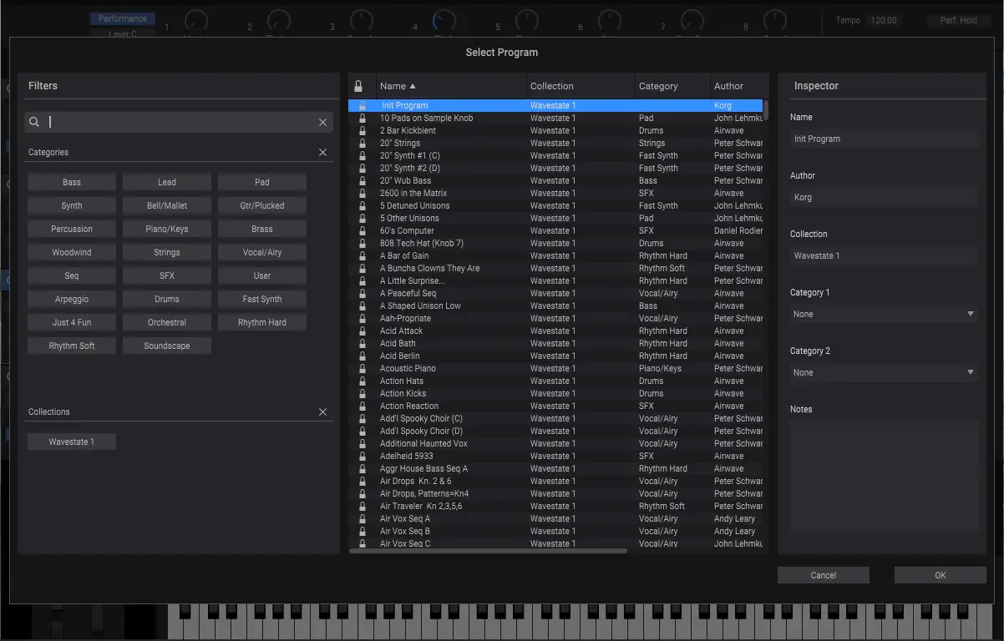
Task: Click the Inspector Author field
Action: [884, 197]
